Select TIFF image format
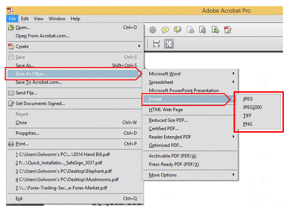This screenshot has height=212, width=291. [x=258, y=116]
